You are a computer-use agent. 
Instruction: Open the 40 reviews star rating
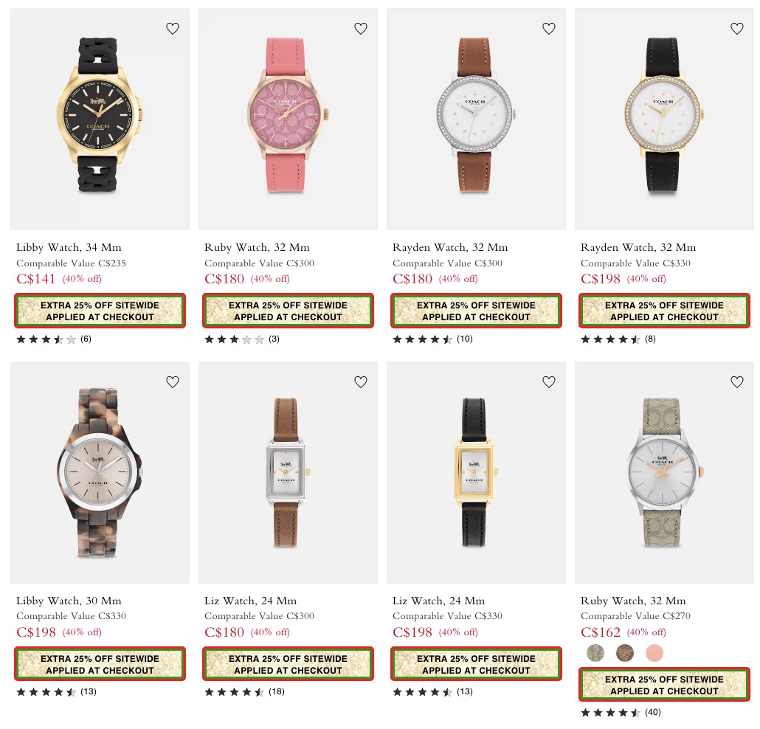621,712
